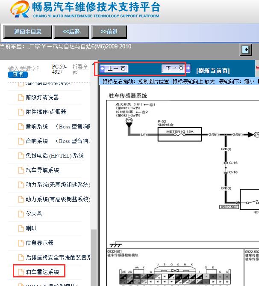Open 喇叭 entry
This screenshot has width=259, height=286.
point(31,228)
